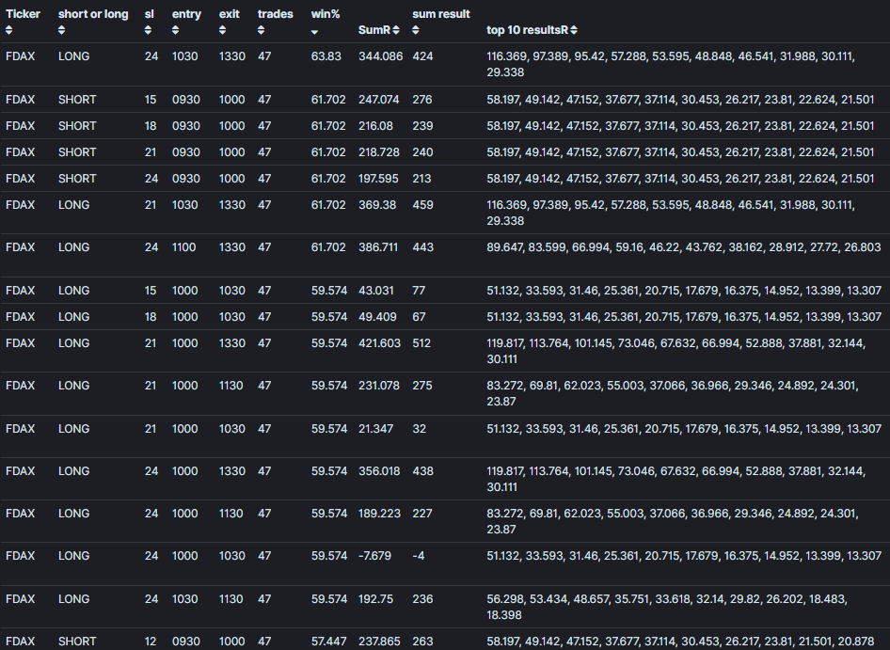Select sum result value 240

click(x=422, y=152)
